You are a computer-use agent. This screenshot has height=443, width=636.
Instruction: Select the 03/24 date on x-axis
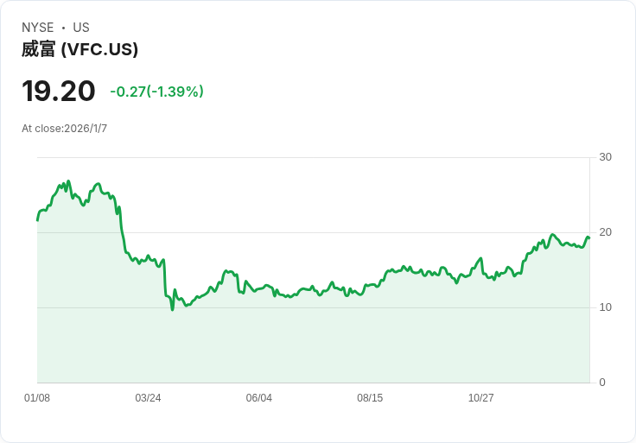click(x=148, y=398)
